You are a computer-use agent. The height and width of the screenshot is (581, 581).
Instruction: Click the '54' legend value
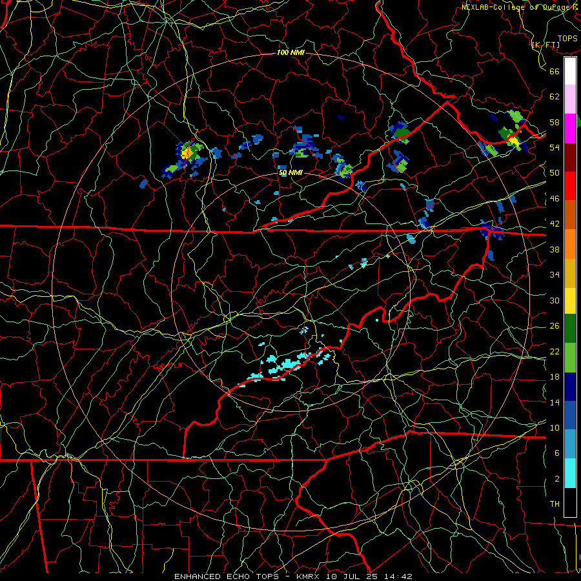click(x=555, y=147)
